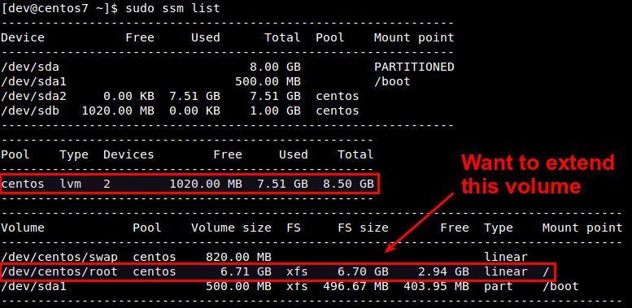Click the '820.00 MB' swap volume size
This screenshot has height=308, width=632.
click(238, 257)
